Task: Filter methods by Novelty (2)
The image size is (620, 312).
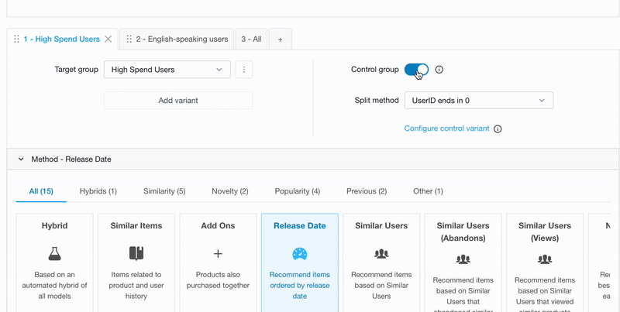Action: click(x=229, y=191)
